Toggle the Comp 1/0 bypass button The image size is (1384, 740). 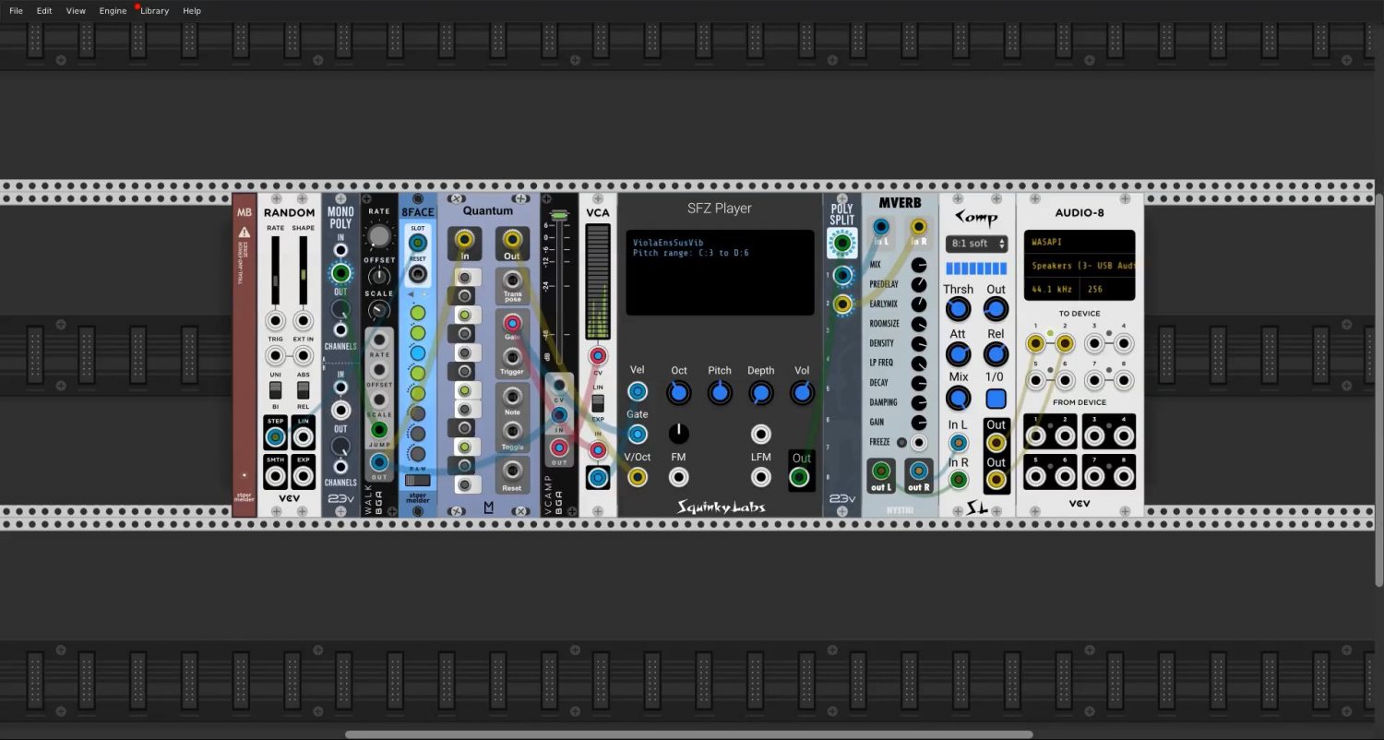pyautogui.click(x=996, y=399)
